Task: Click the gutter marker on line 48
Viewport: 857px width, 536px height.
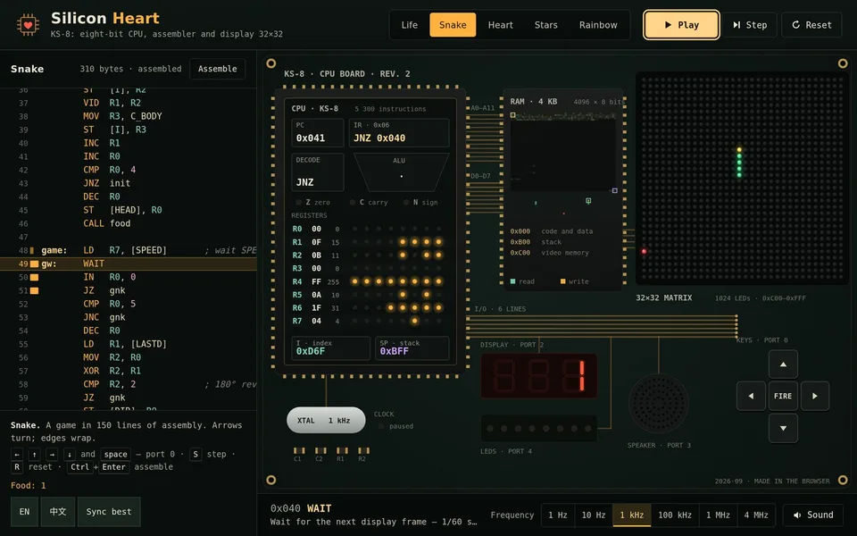Action: click(32, 250)
